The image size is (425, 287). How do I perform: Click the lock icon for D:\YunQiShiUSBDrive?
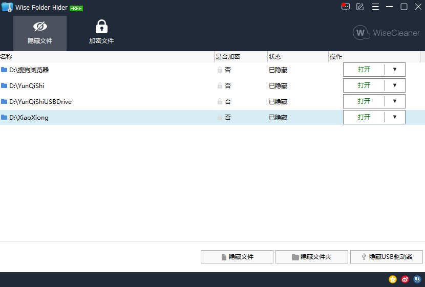pyautogui.click(x=220, y=101)
